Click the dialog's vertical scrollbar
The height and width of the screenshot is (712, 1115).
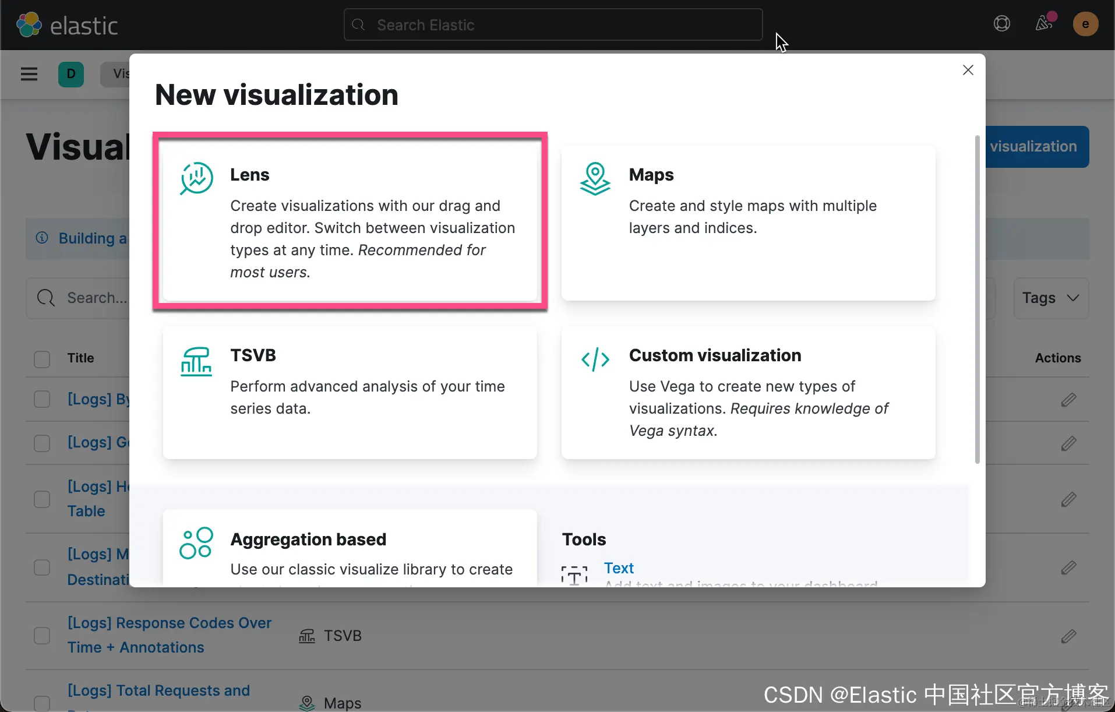coord(978,299)
